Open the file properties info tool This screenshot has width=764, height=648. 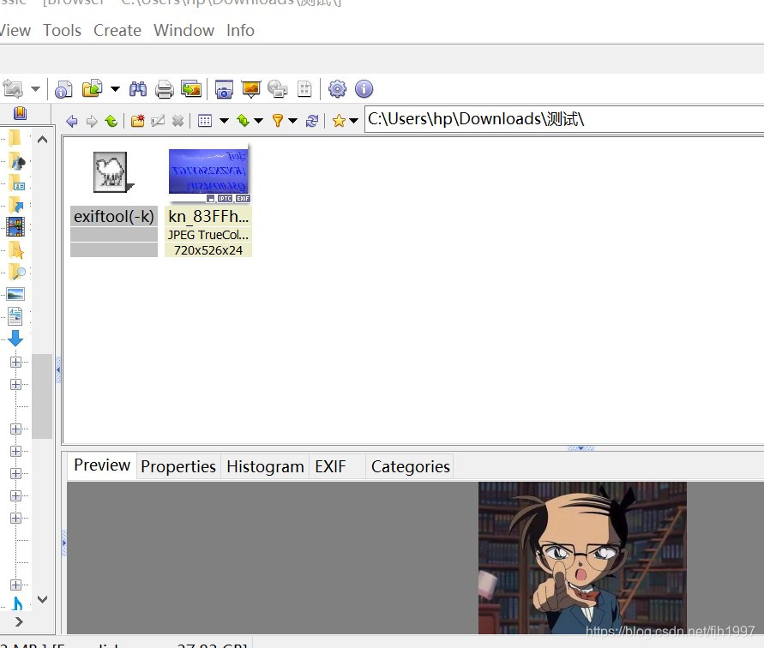63,89
